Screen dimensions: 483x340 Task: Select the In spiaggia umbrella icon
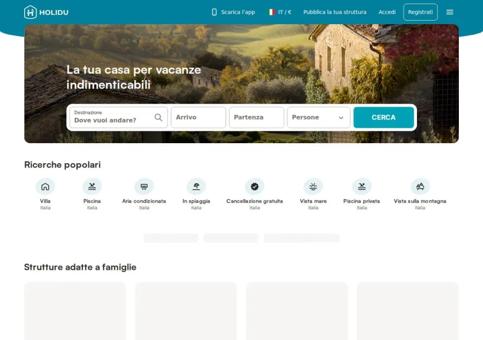click(196, 186)
